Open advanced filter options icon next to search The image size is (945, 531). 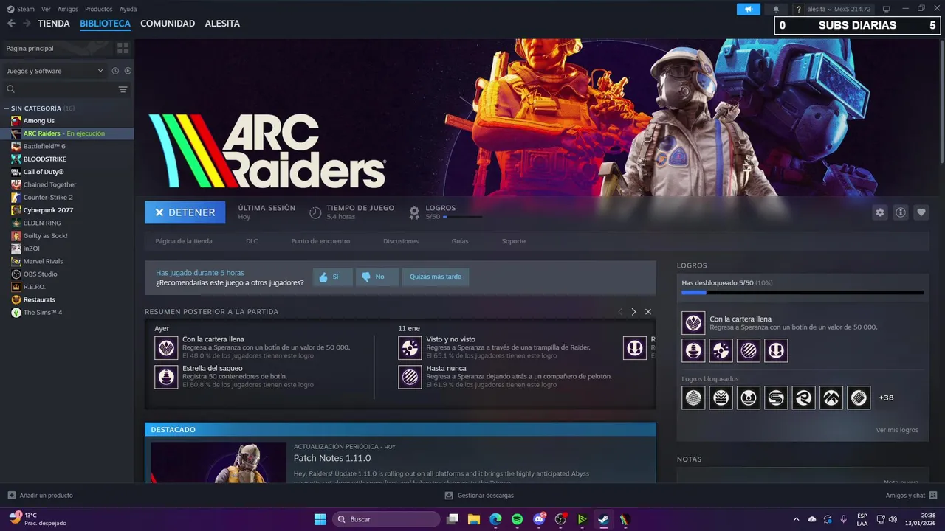click(x=123, y=89)
